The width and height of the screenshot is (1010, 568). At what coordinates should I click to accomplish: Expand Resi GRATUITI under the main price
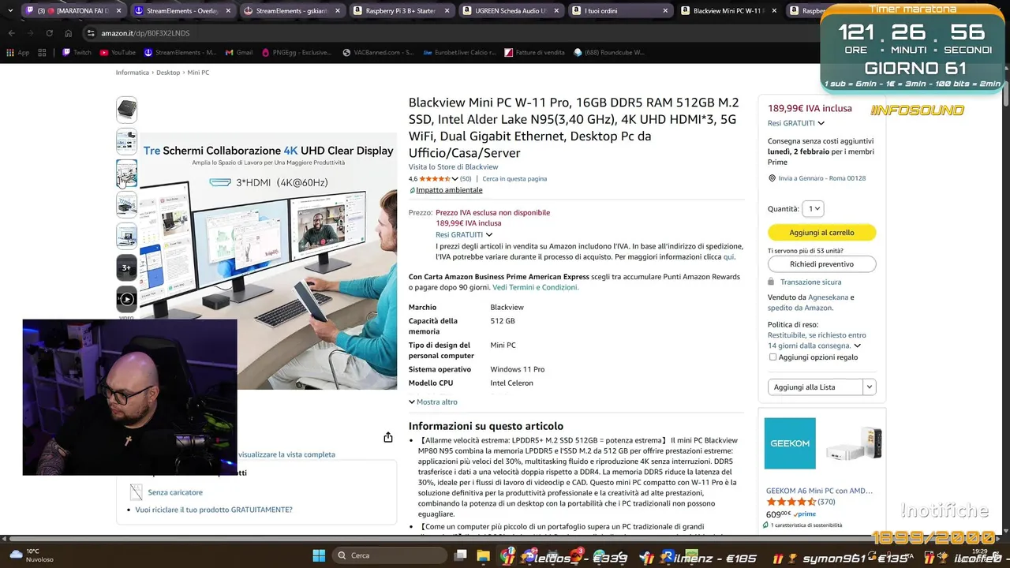[464, 234]
